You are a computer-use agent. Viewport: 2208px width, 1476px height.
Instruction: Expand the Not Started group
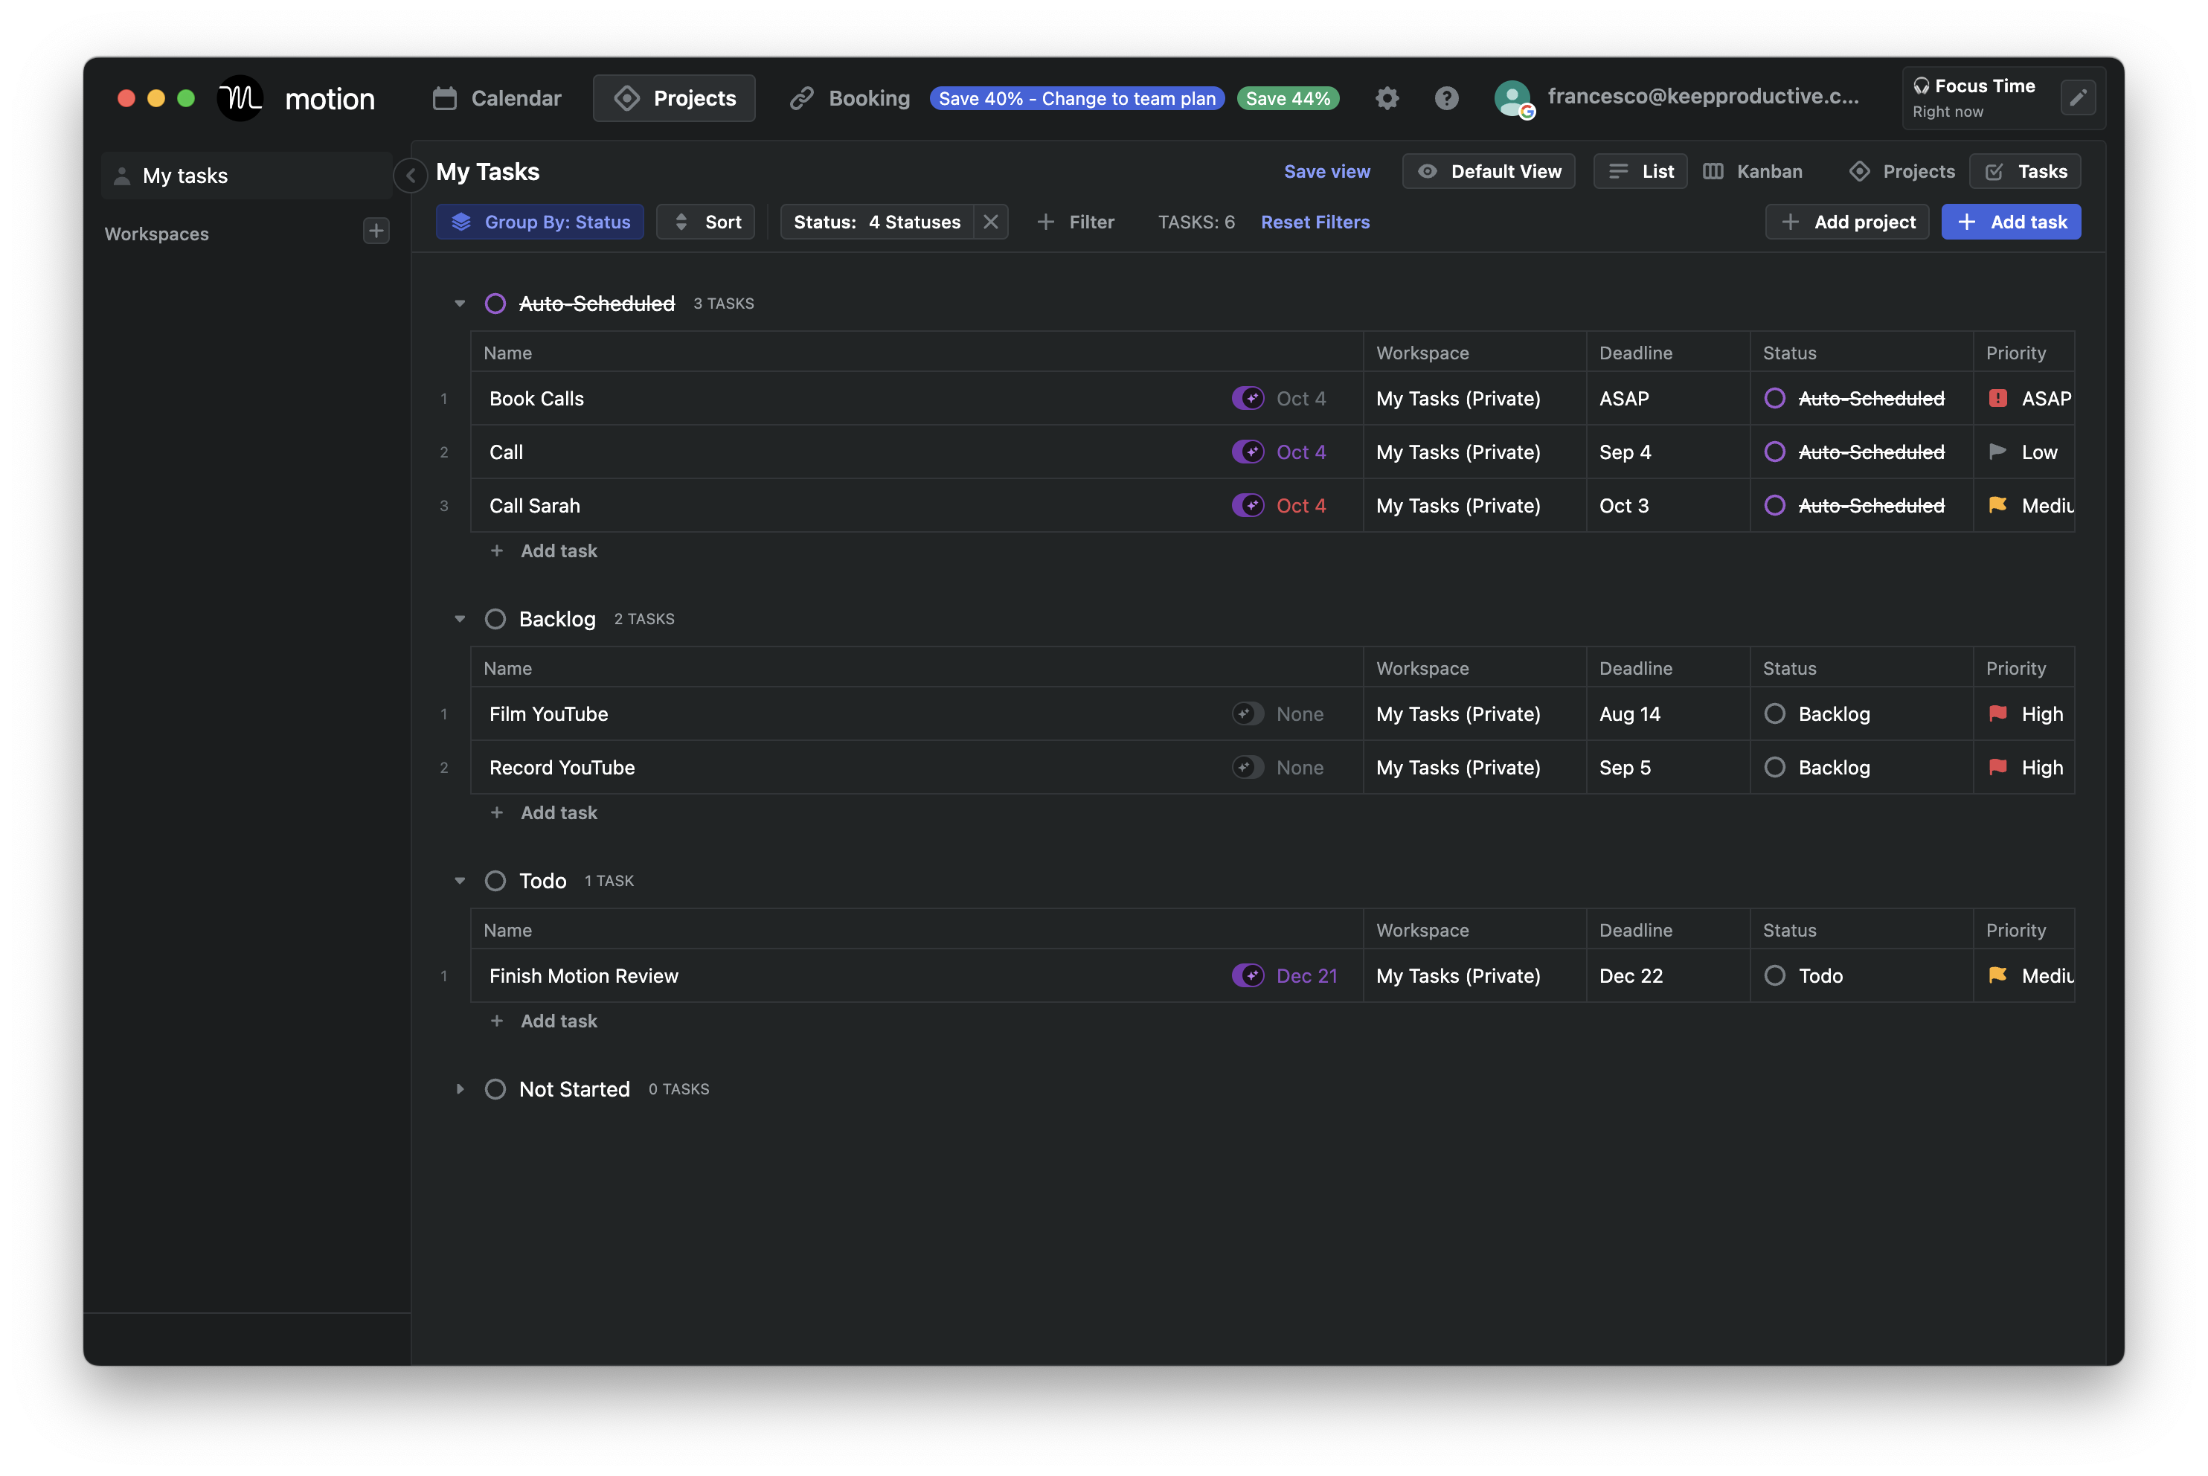(x=460, y=1089)
